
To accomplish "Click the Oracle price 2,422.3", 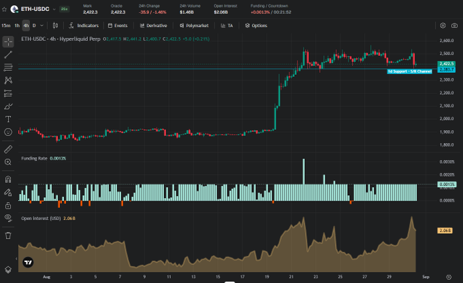I will 118,12.
